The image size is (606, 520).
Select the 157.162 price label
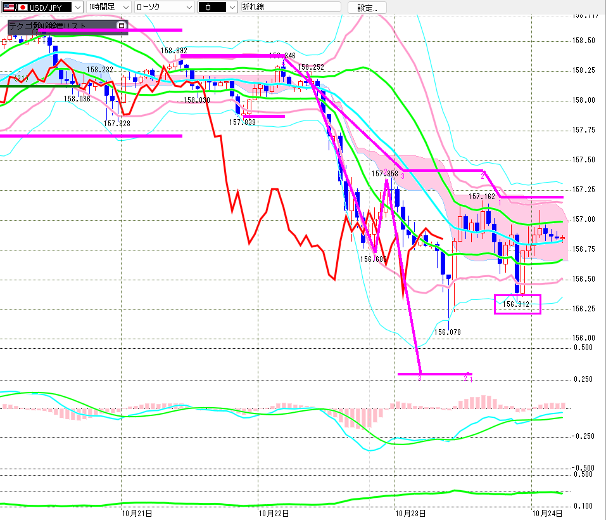[481, 197]
